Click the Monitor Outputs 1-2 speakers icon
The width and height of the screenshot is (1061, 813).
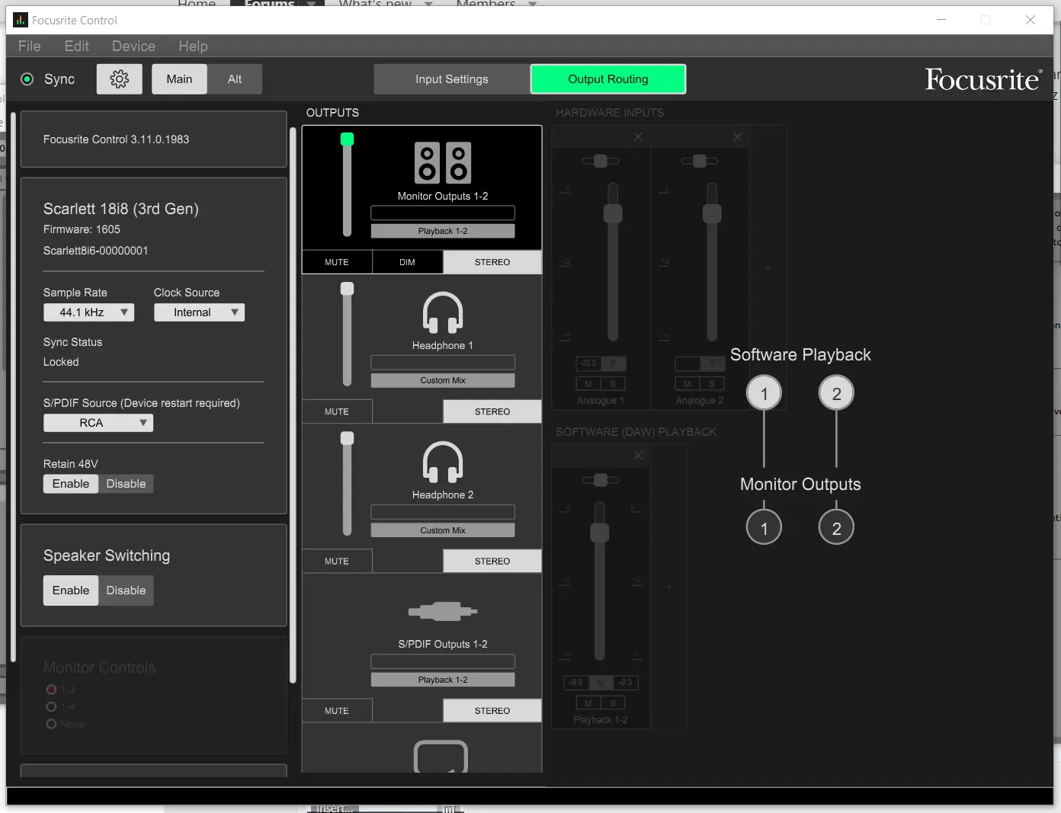443,163
